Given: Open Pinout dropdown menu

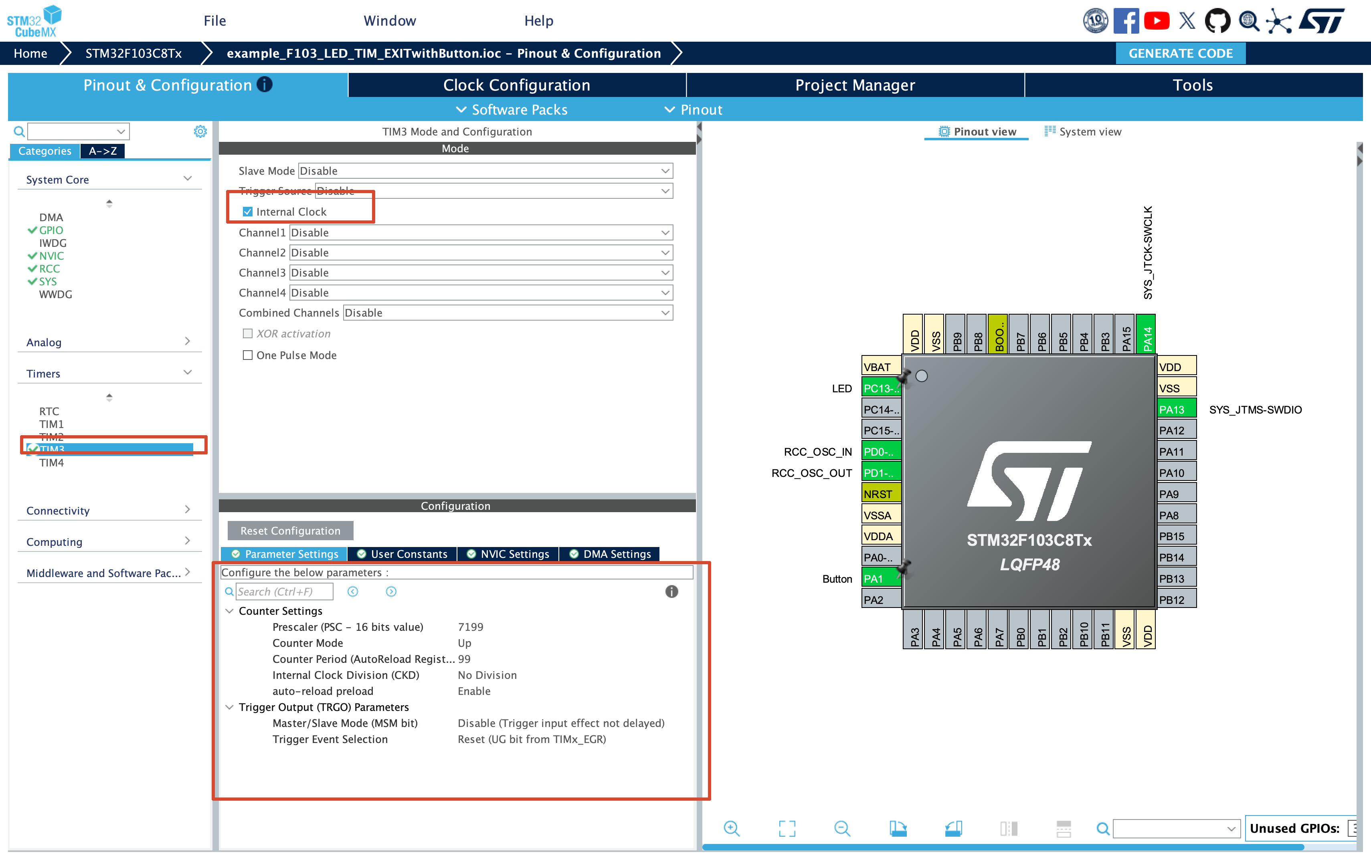Looking at the screenshot, I should [x=694, y=109].
